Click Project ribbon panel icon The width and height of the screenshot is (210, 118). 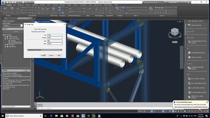coord(5,9)
